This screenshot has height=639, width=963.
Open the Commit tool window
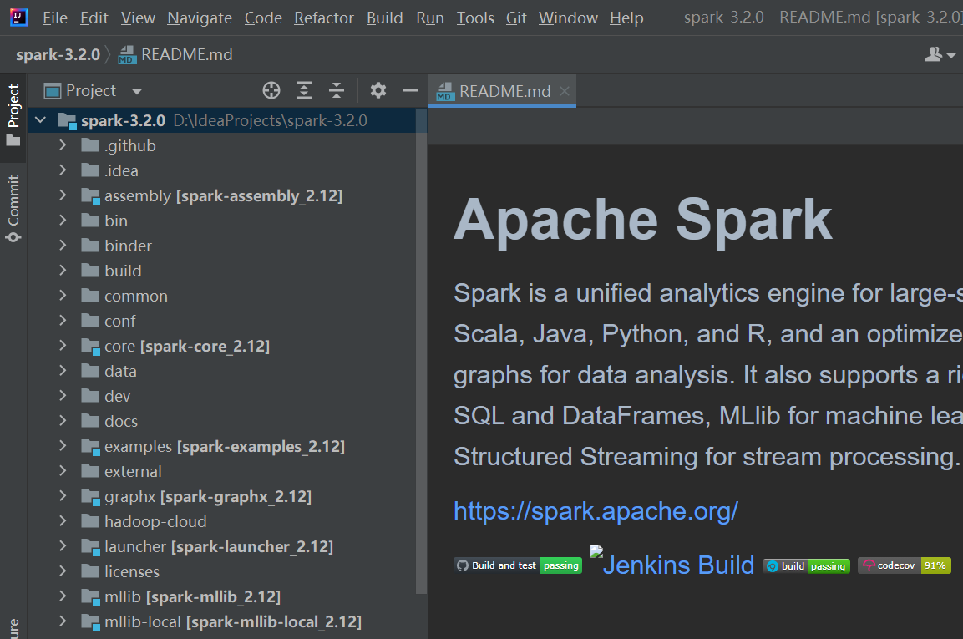13,208
